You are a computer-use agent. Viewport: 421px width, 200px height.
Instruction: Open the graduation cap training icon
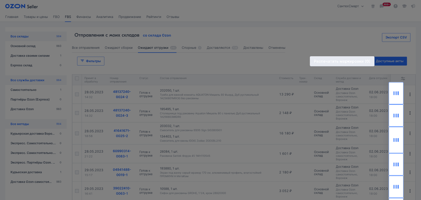coord(404,6)
